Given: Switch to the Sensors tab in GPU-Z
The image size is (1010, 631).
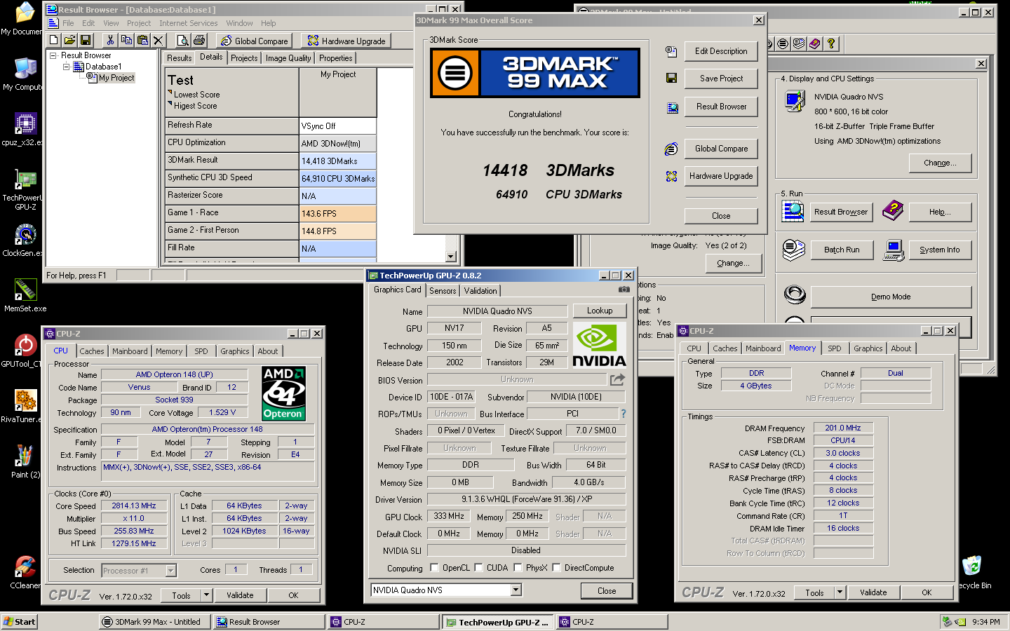Looking at the screenshot, I should point(443,291).
